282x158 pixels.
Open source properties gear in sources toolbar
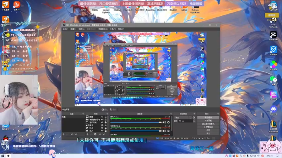[x=95, y=134]
